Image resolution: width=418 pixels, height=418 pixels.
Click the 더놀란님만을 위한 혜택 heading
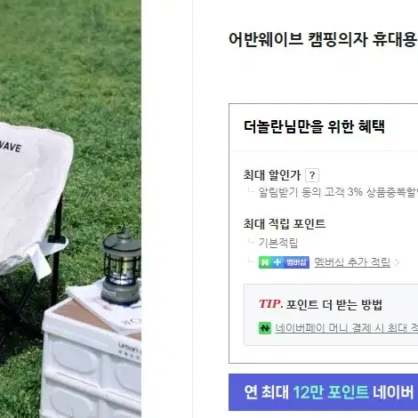pos(314,127)
